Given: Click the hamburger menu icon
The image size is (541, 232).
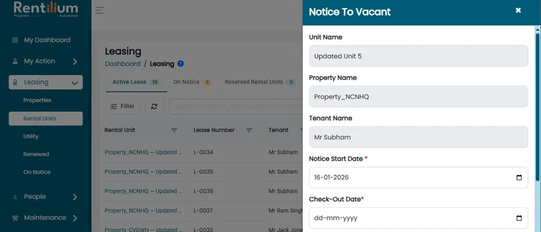Looking at the screenshot, I should point(100,10).
